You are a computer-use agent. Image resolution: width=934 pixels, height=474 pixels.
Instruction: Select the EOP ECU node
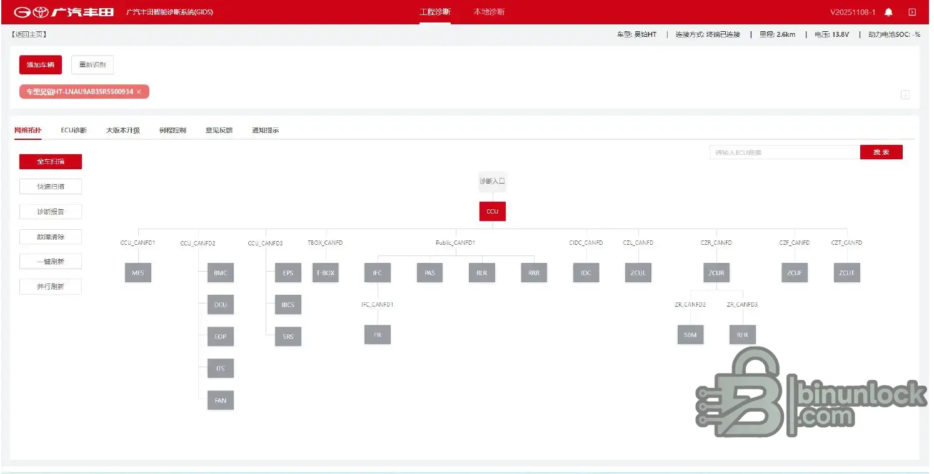pyautogui.click(x=221, y=337)
